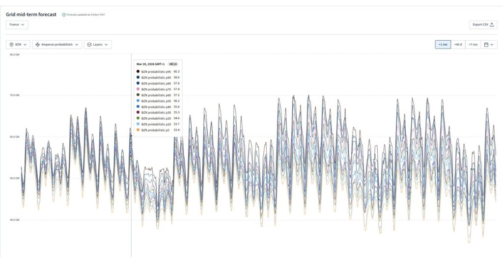Click the 70.0 GW axis label
The image size is (503, 263).
click(x=14, y=95)
